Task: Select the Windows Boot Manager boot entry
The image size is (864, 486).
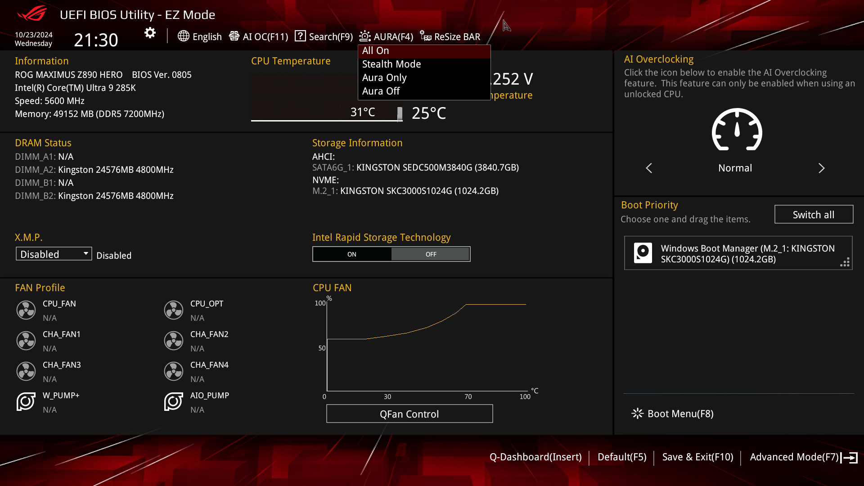Action: 738,253
